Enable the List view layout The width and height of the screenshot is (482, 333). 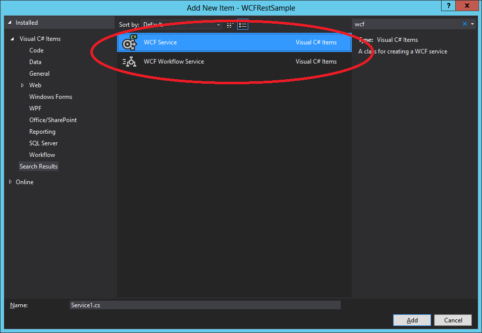(x=242, y=24)
